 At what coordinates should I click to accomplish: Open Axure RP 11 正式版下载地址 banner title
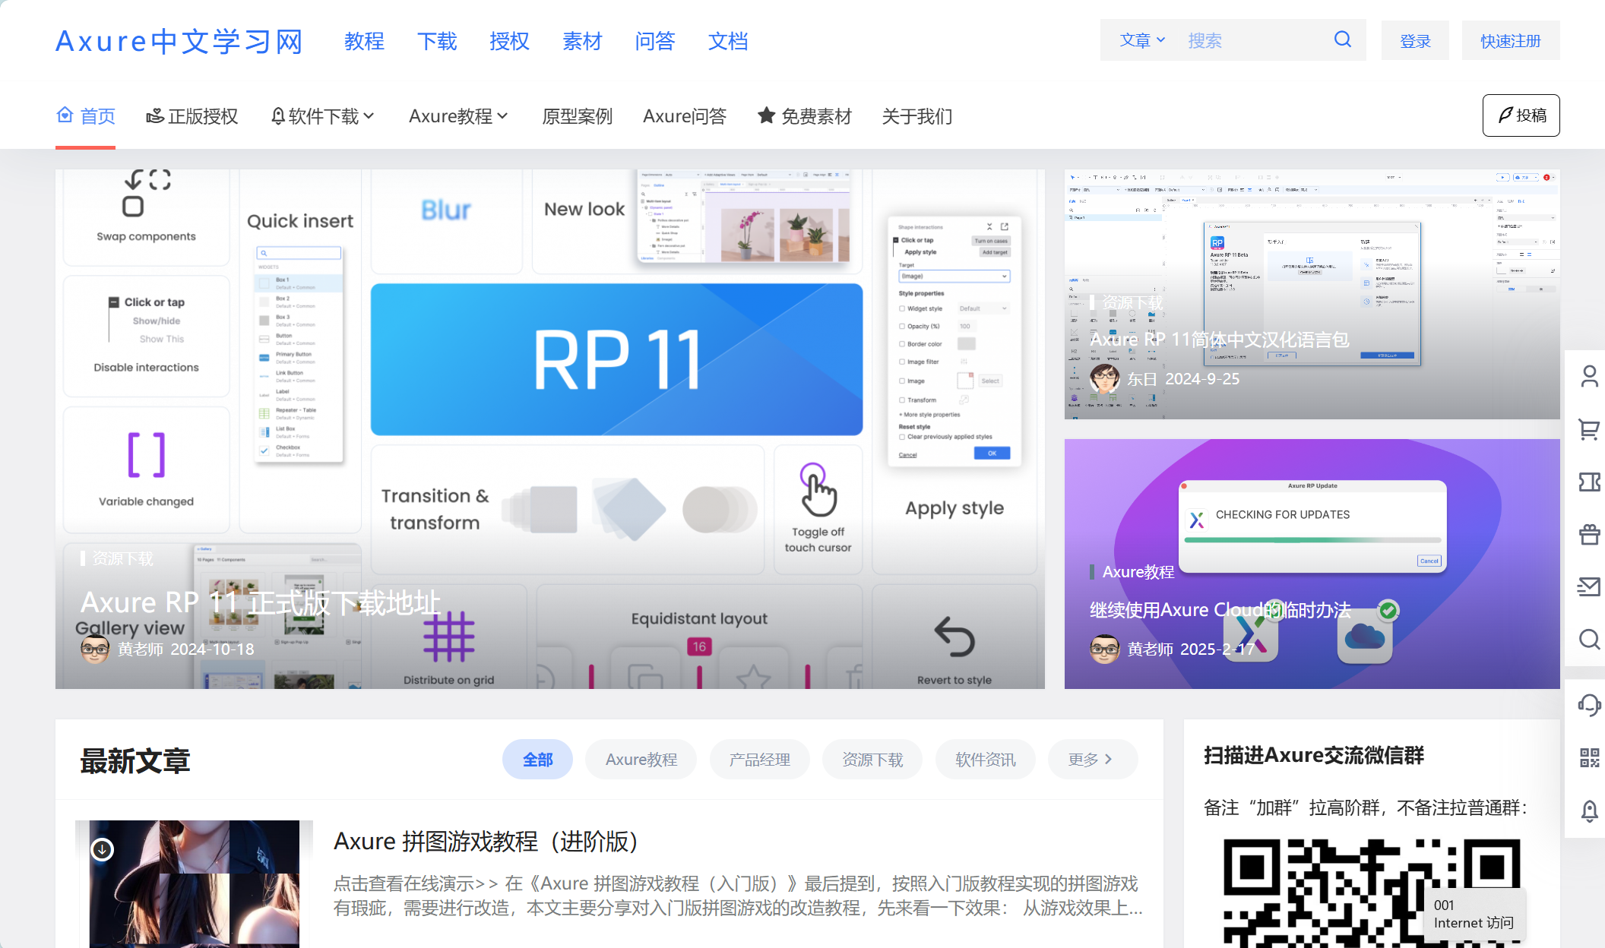tap(261, 602)
